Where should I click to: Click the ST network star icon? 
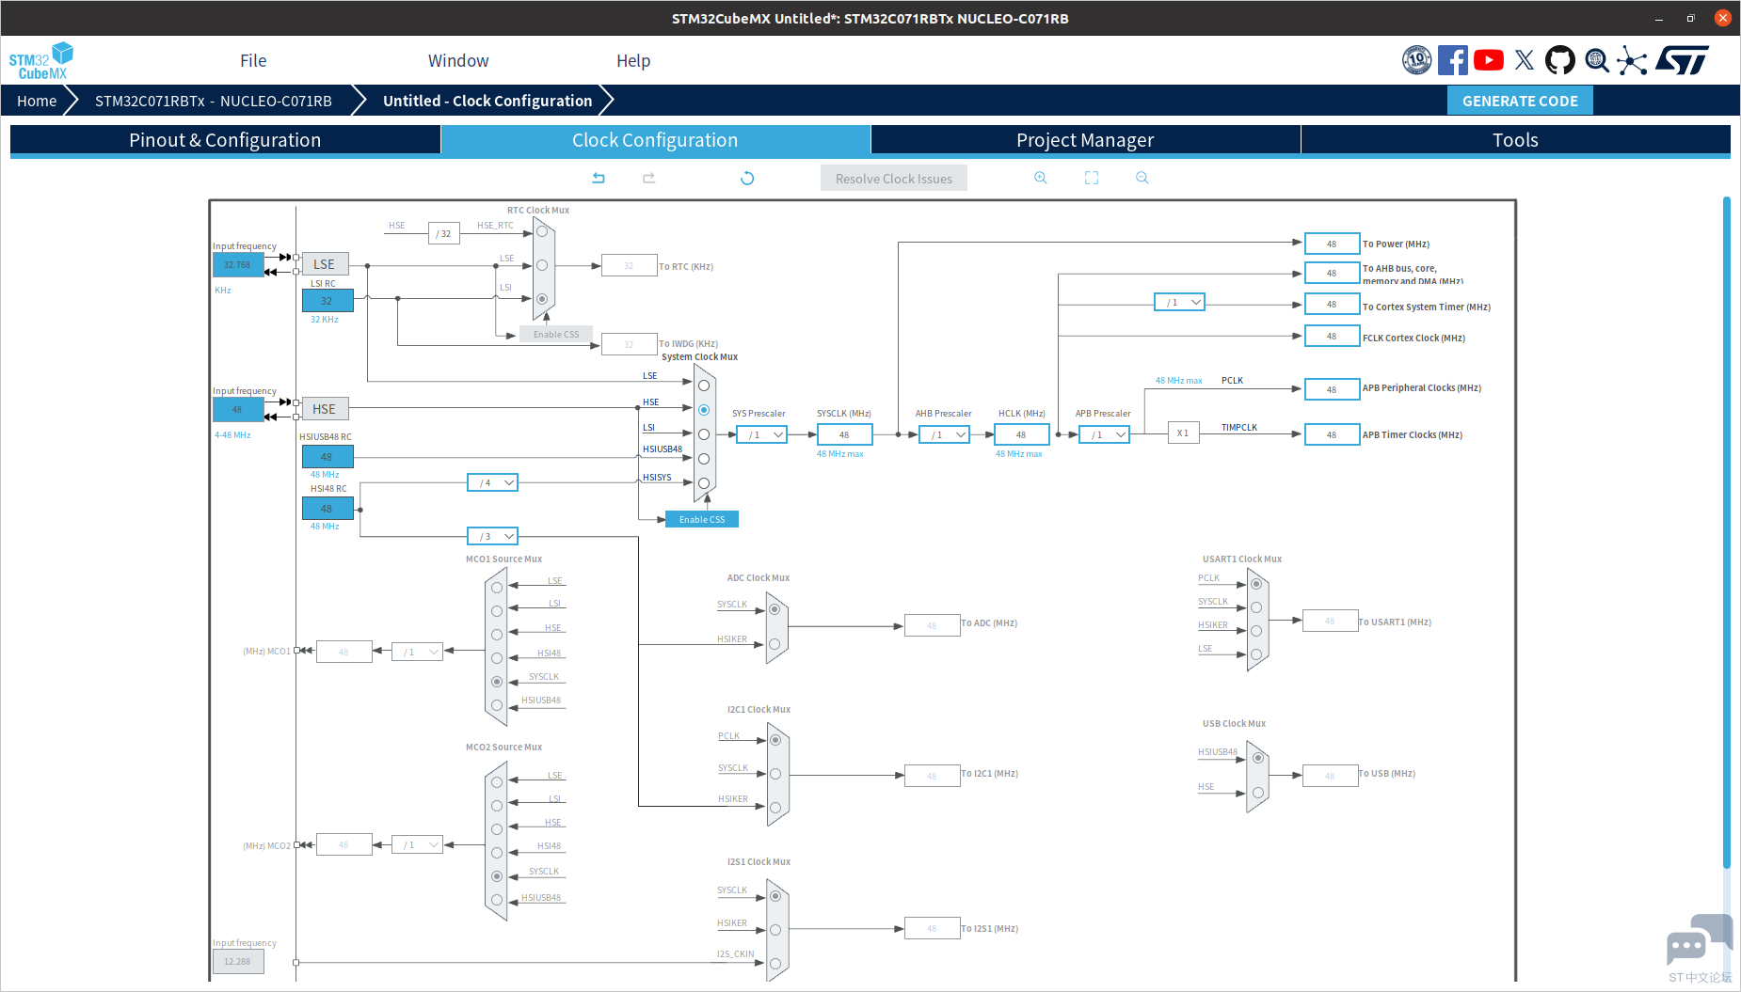click(x=1633, y=61)
